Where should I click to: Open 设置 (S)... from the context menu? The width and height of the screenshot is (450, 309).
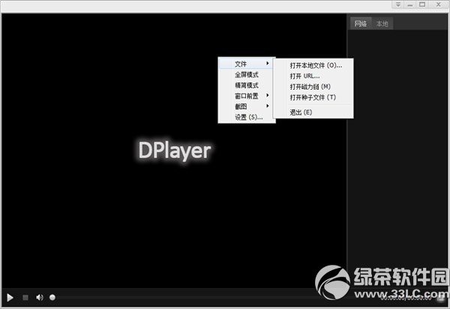tap(247, 117)
